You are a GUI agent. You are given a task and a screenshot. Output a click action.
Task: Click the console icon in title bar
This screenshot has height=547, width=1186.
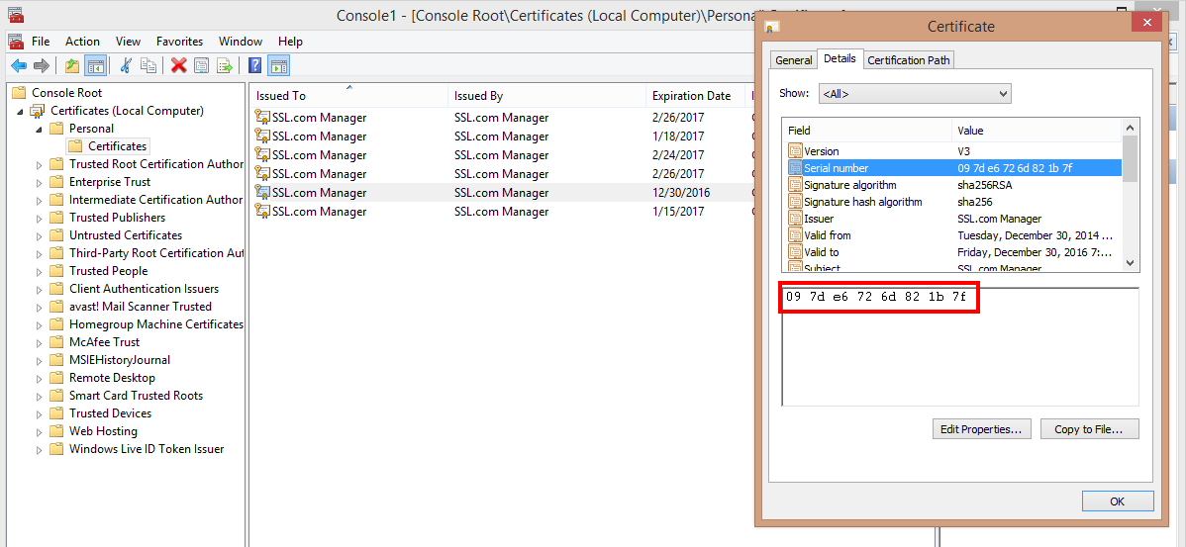pos(15,14)
